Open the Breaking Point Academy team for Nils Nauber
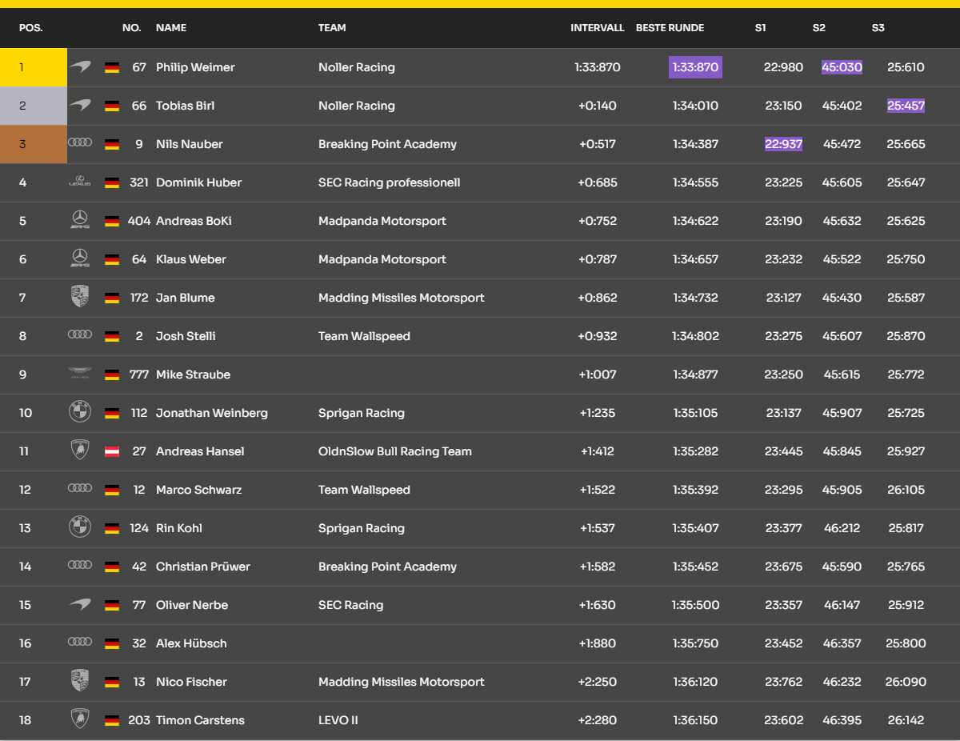 pos(387,144)
